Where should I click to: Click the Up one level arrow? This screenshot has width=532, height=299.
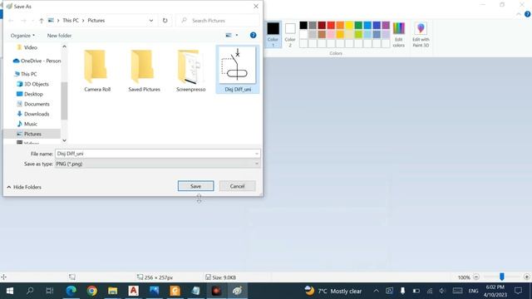[42, 21]
